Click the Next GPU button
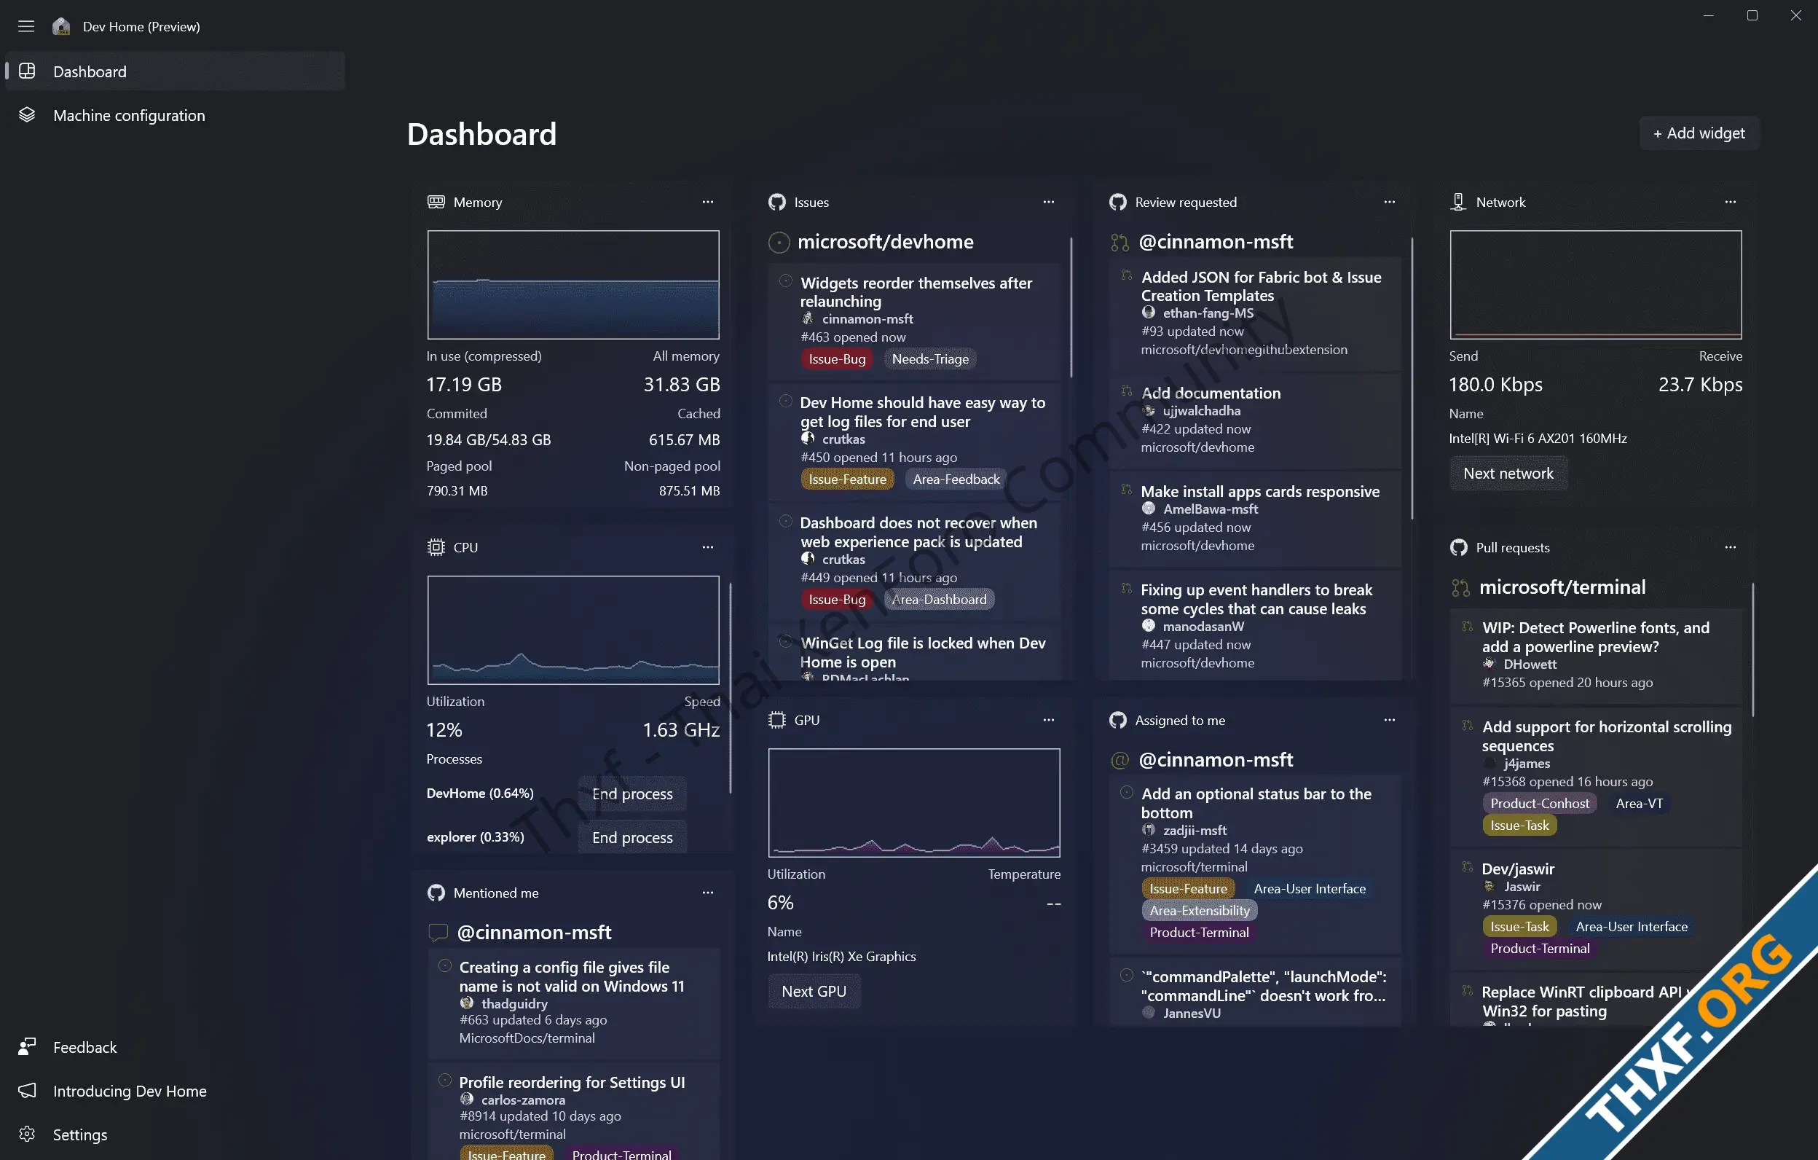The image size is (1818, 1160). (x=814, y=992)
